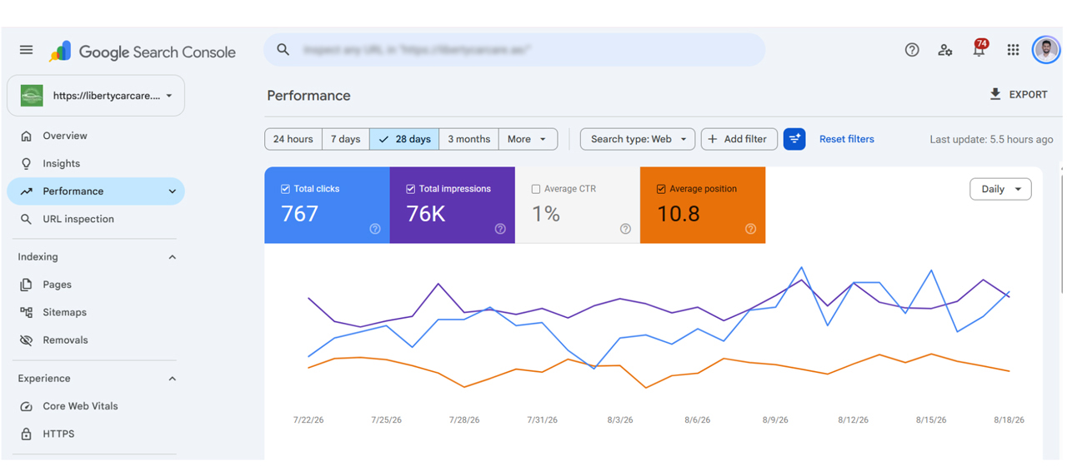The image size is (1067, 476).
Task: Click the blue filter toggle icon
Action: 794,139
